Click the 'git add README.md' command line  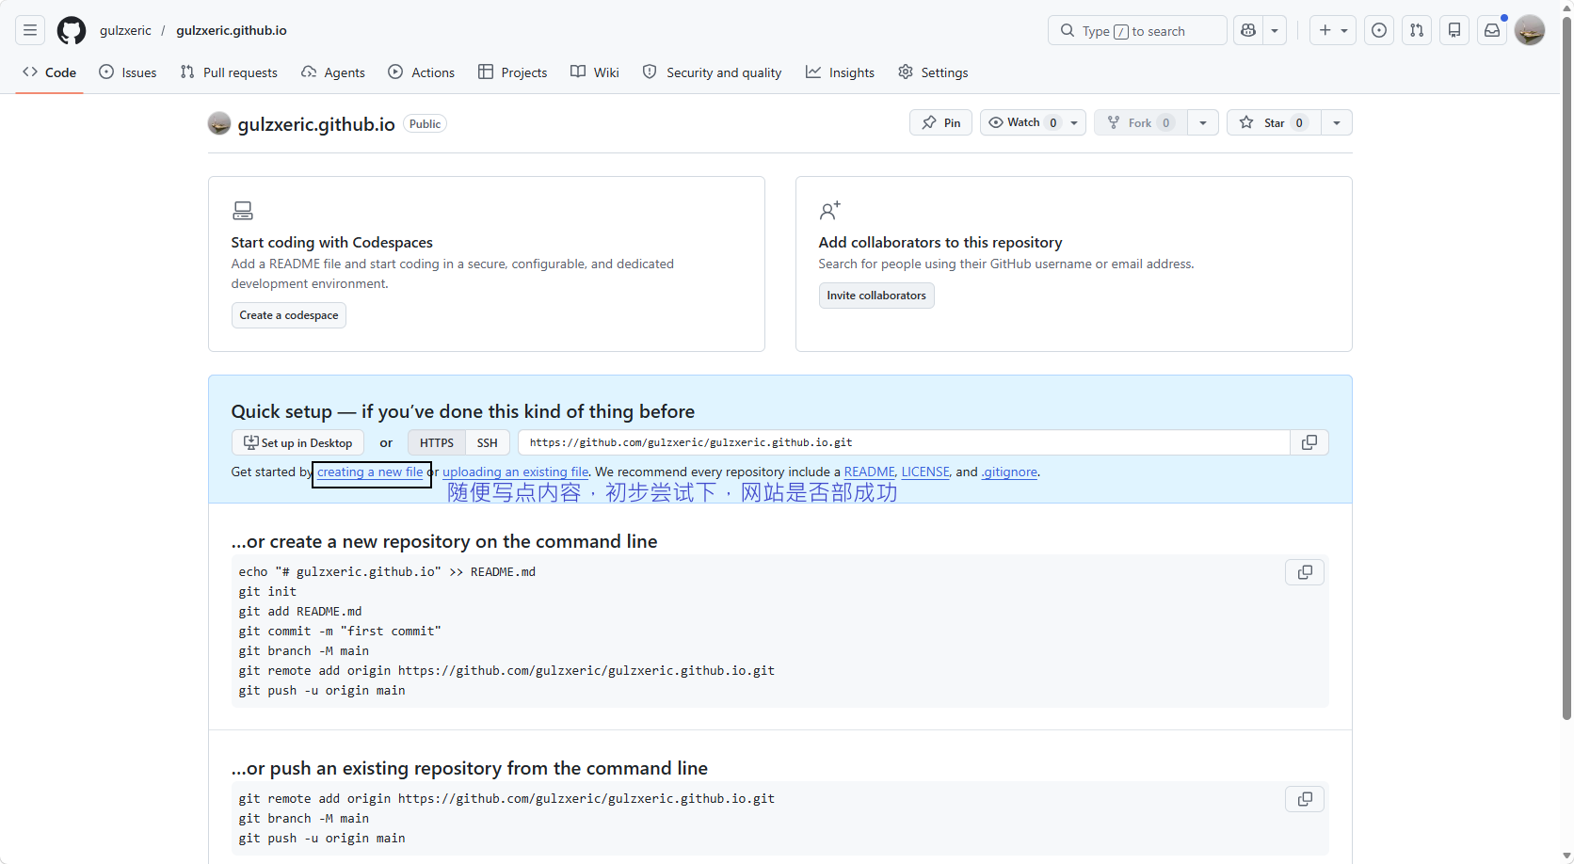pos(300,612)
